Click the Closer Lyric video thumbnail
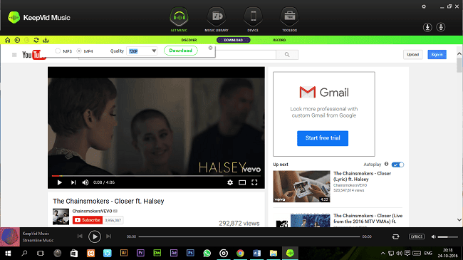The height and width of the screenshot is (260, 463). [x=301, y=187]
